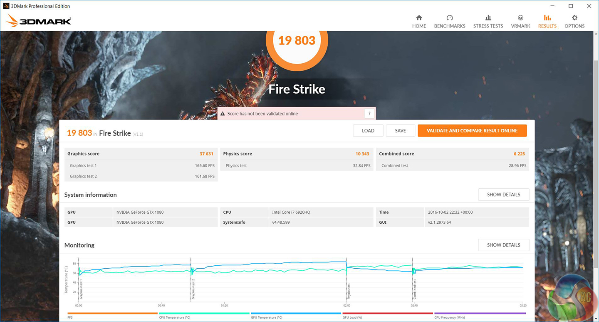
Task: Toggle the CPU Temperature legend series
Action: pos(204,314)
